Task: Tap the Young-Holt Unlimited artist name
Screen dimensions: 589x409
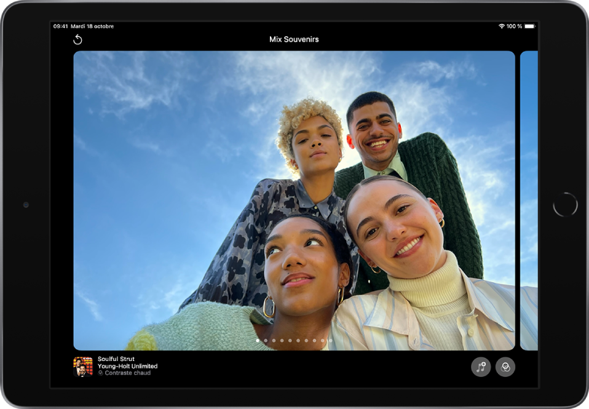Action: click(x=127, y=366)
